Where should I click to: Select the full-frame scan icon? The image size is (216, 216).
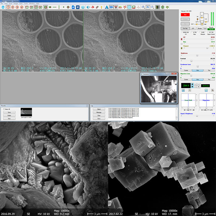(46, 7)
